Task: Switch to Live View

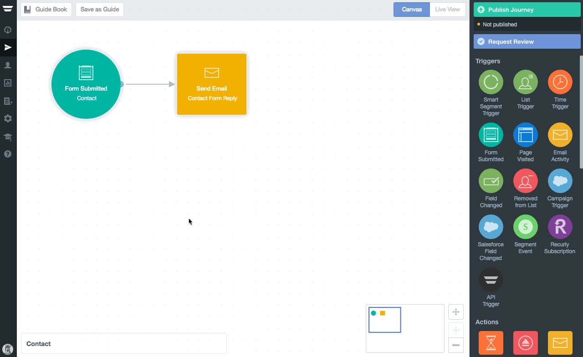Action: pyautogui.click(x=447, y=9)
